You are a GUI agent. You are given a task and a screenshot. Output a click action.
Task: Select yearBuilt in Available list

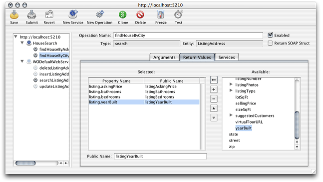(244, 128)
